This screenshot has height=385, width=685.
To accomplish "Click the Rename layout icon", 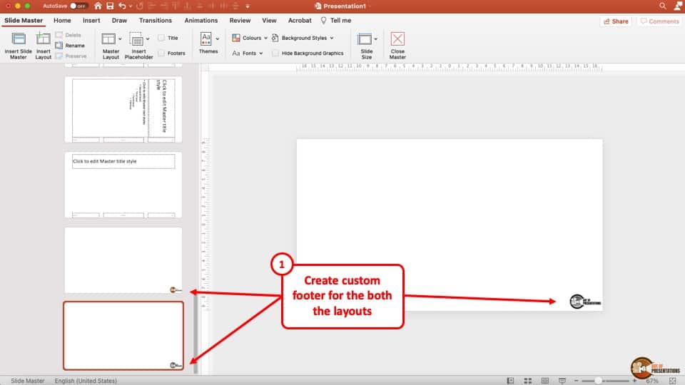I will tap(59, 46).
